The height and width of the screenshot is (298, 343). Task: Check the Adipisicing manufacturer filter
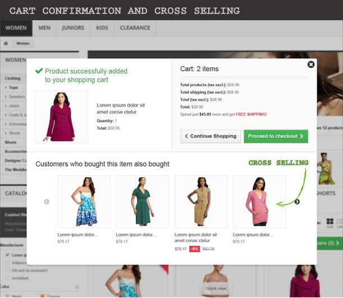tap(7, 262)
